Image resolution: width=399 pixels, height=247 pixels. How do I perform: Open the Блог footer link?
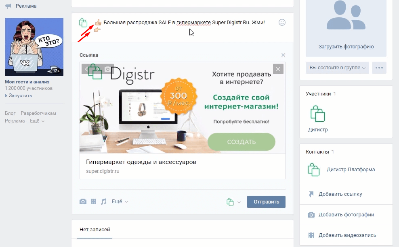click(10, 113)
